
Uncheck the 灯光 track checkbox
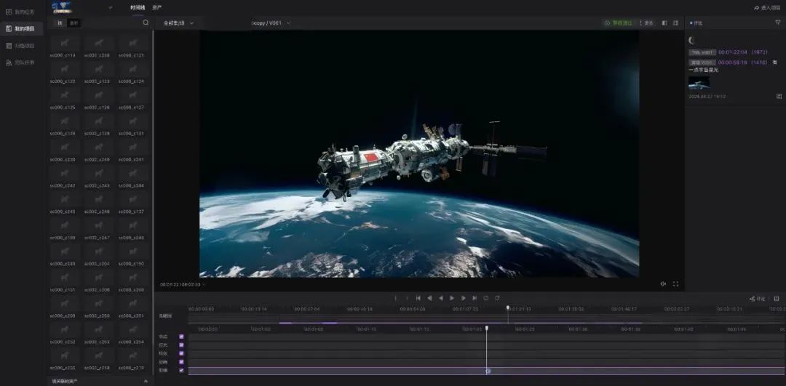point(181,345)
